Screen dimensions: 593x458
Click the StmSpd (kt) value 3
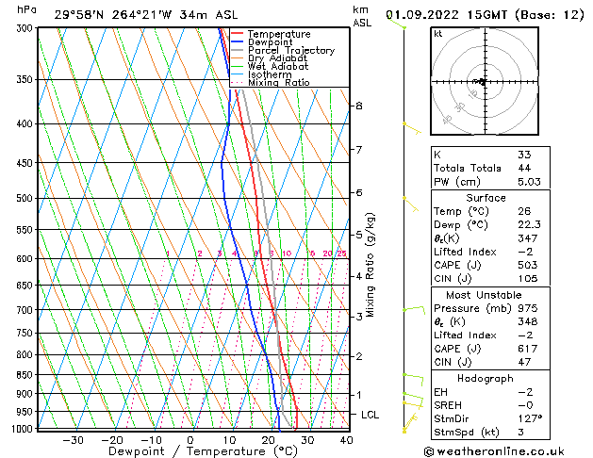[x=520, y=433]
